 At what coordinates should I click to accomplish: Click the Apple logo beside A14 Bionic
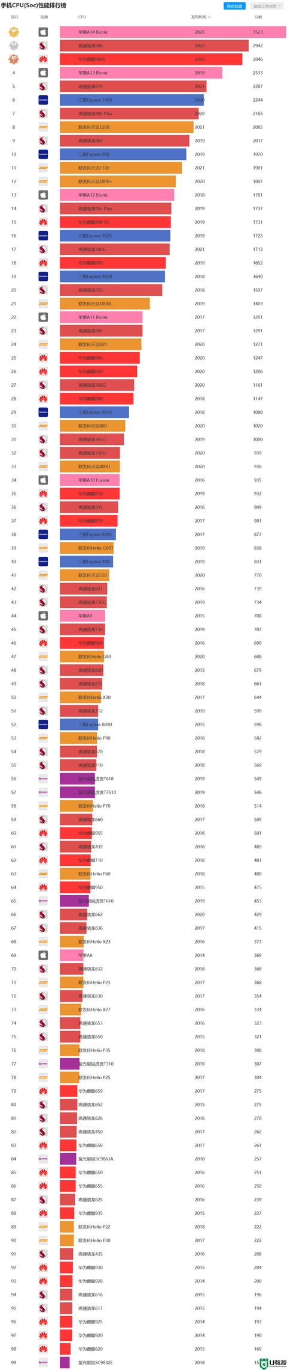(43, 32)
